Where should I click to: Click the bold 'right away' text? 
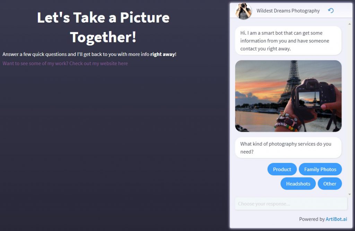[163, 54]
